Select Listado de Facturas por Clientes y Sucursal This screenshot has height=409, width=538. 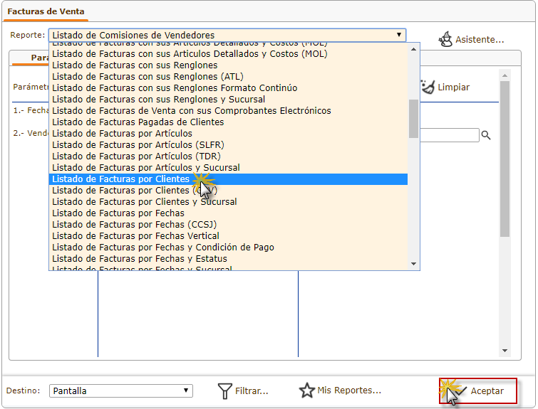228,202
